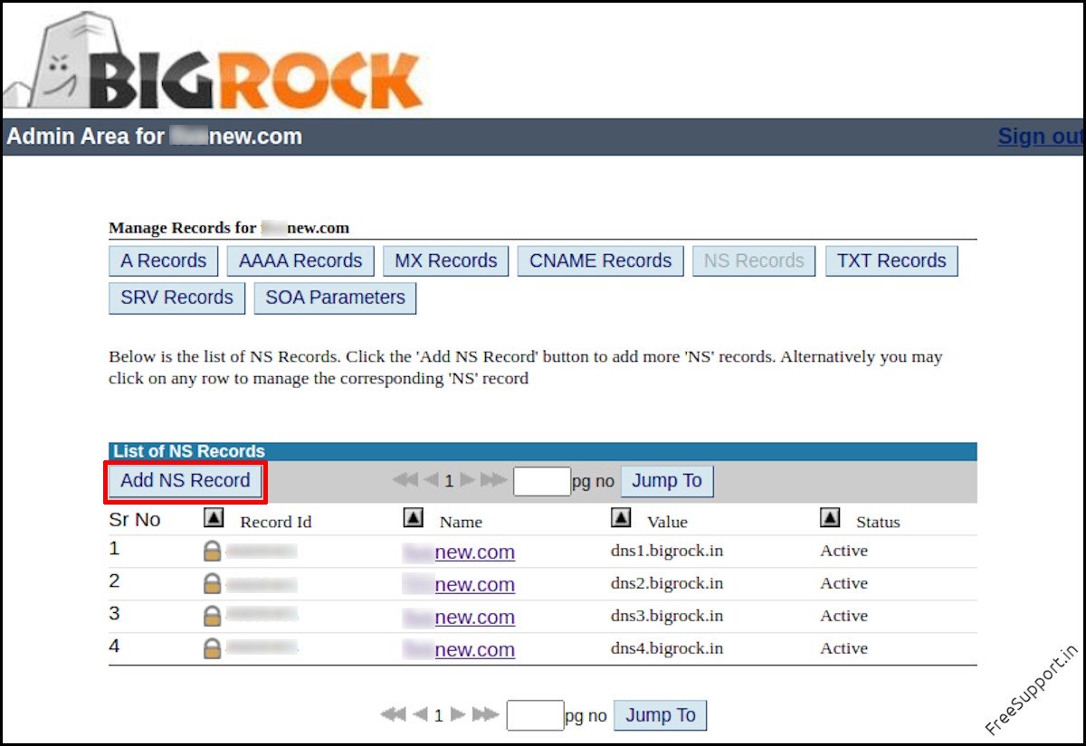Click lock icon in row 1
The height and width of the screenshot is (746, 1086).
click(x=212, y=552)
